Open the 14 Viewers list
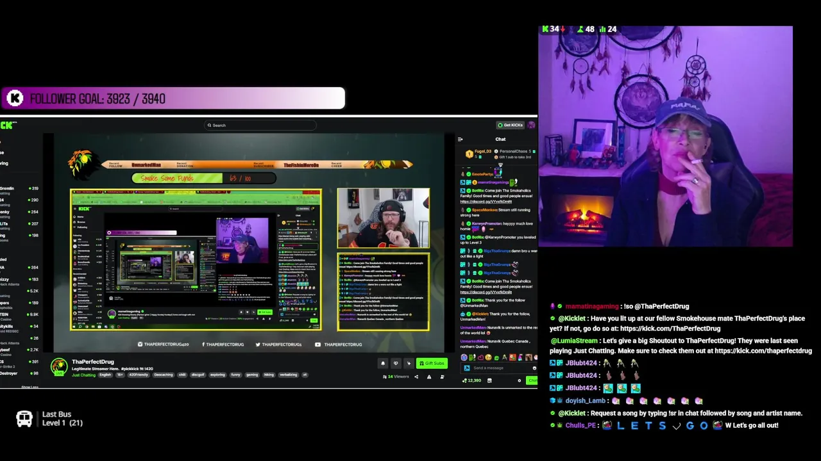821x461 pixels. pos(396,376)
